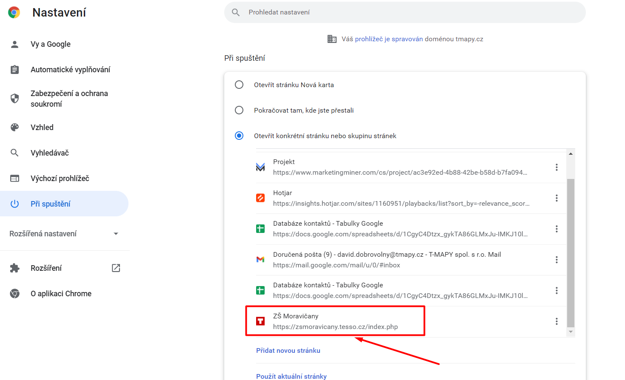
Task: Click the red T favicon of ZŠ Moravičany
Action: (x=260, y=321)
